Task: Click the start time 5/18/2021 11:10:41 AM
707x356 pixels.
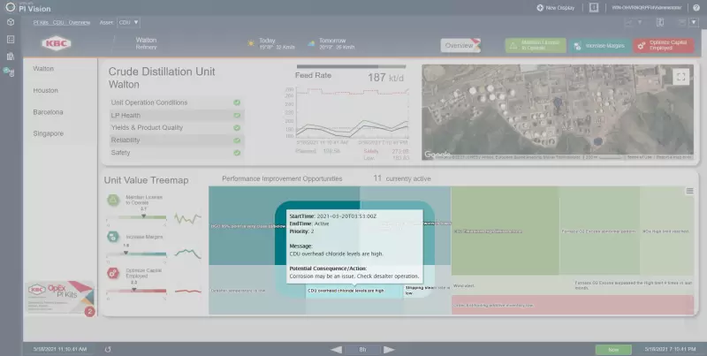Action: pyautogui.click(x=60, y=349)
